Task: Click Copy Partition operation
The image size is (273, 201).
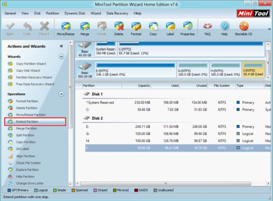Action: pyautogui.click(x=26, y=142)
